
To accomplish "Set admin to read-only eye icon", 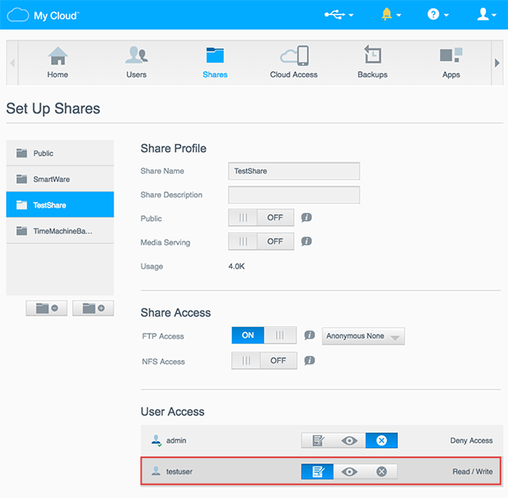I will pos(349,440).
